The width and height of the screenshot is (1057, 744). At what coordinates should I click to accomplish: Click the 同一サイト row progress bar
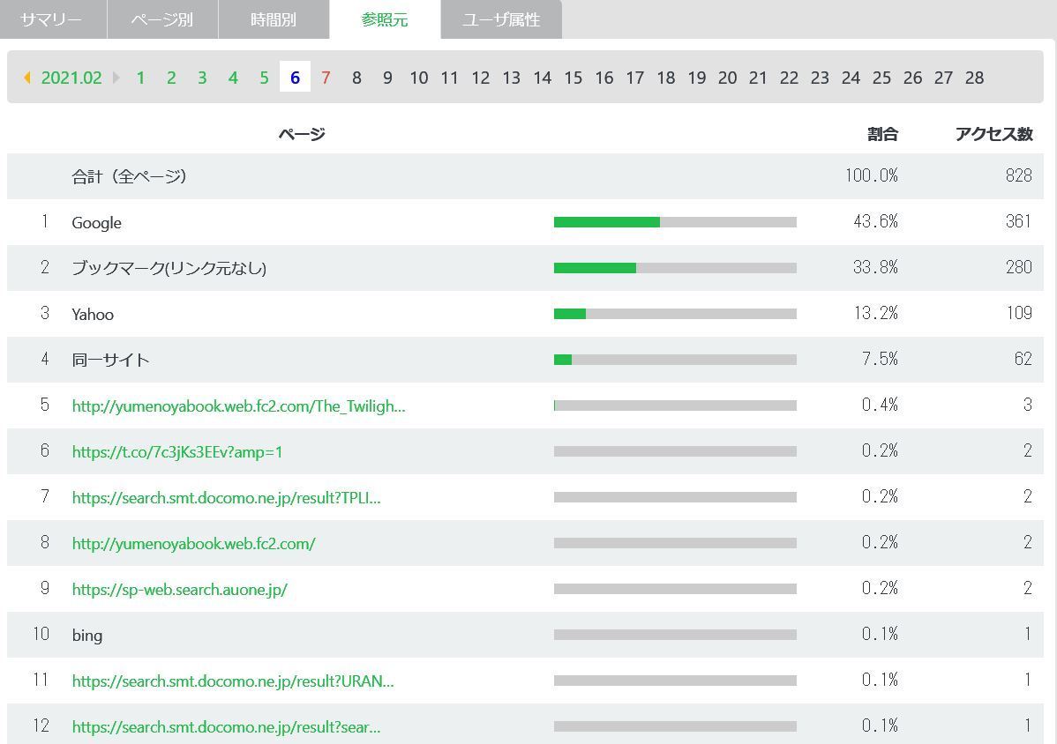[675, 360]
